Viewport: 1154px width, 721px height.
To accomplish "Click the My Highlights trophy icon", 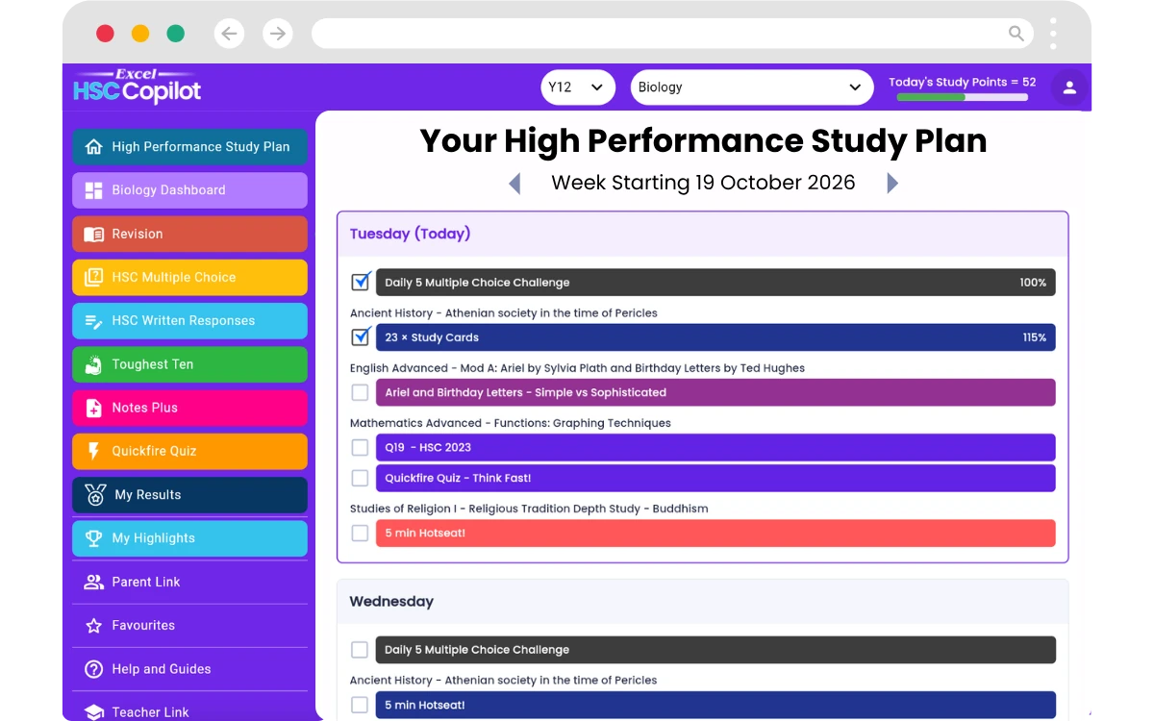I will (93, 538).
